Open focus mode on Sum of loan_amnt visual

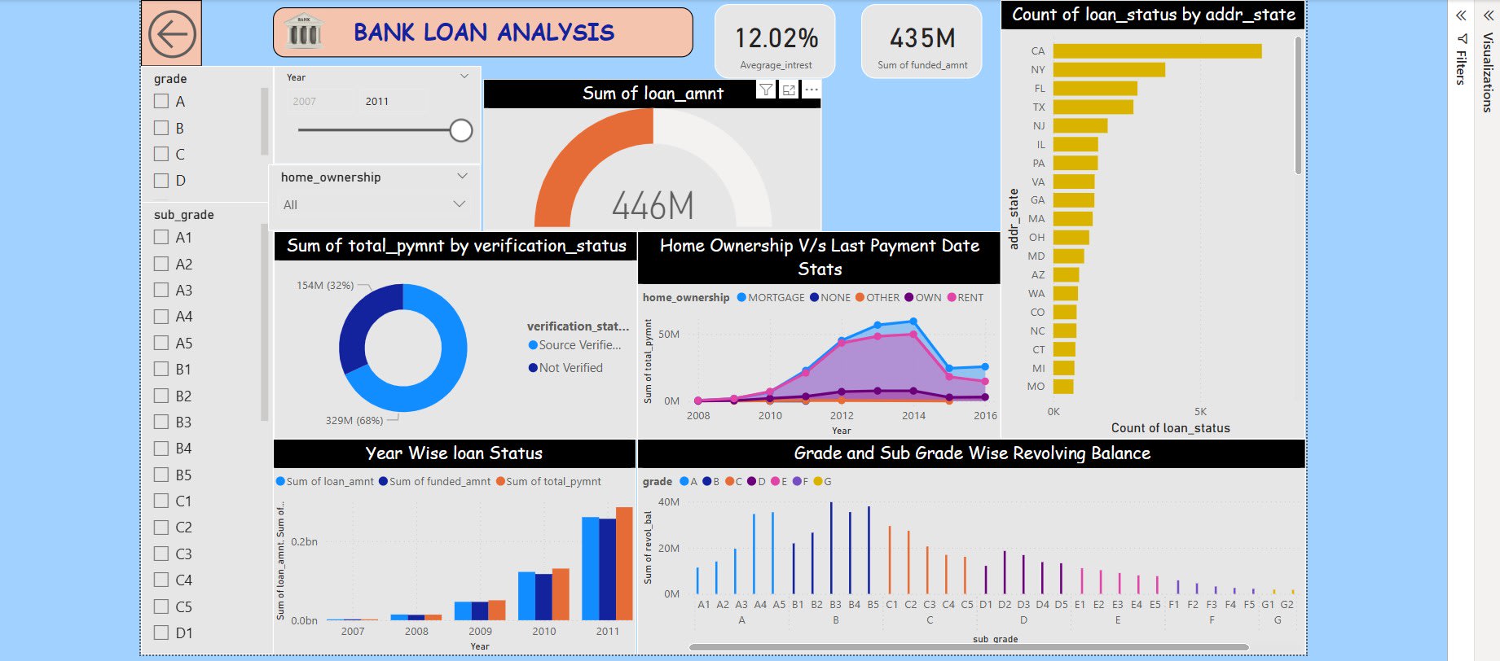pyautogui.click(x=789, y=90)
